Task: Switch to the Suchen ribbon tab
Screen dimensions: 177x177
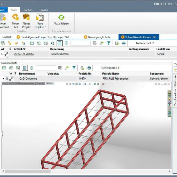Action: pos(28,10)
